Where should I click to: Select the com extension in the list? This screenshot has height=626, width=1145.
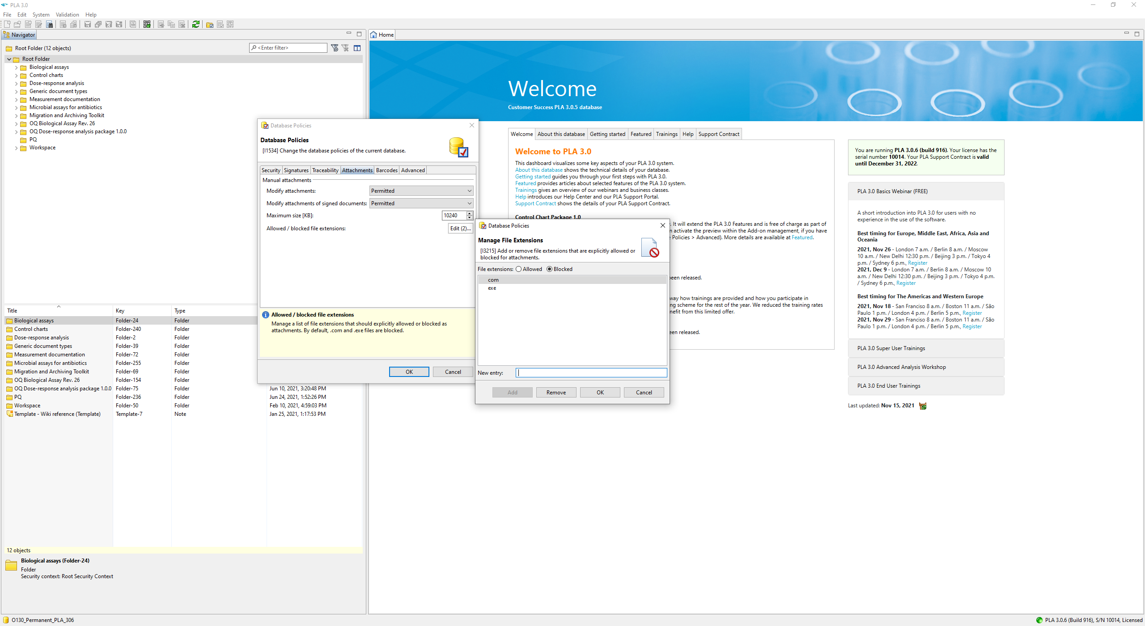coord(572,280)
